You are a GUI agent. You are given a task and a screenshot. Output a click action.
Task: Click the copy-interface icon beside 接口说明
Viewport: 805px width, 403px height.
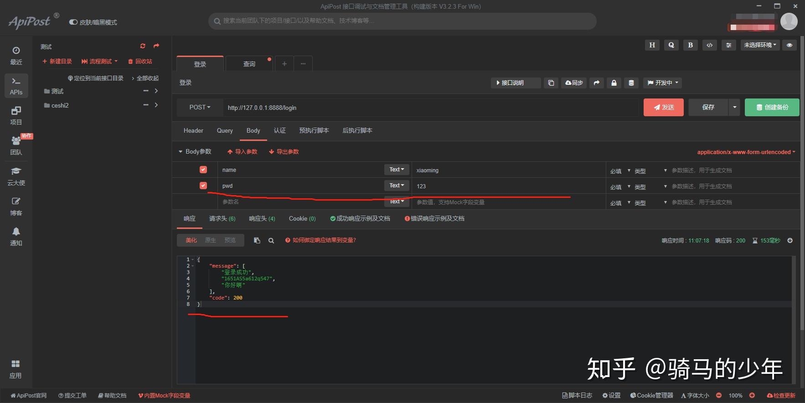[x=551, y=83]
